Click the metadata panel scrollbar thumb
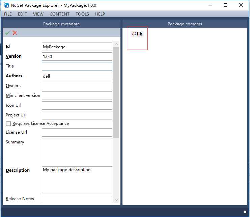This screenshot has width=250, height=217. coord(116,92)
